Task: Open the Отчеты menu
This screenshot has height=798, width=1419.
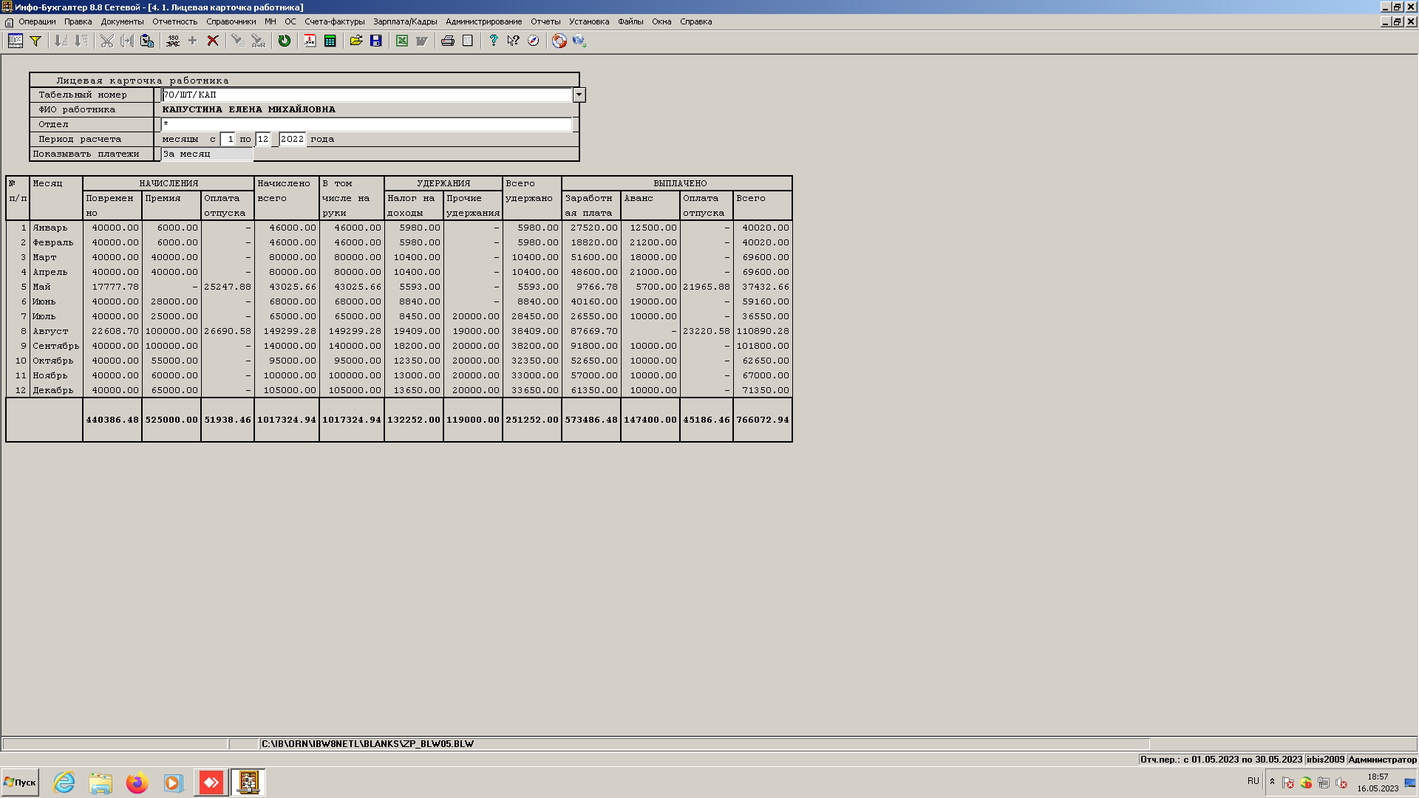Action: (545, 21)
